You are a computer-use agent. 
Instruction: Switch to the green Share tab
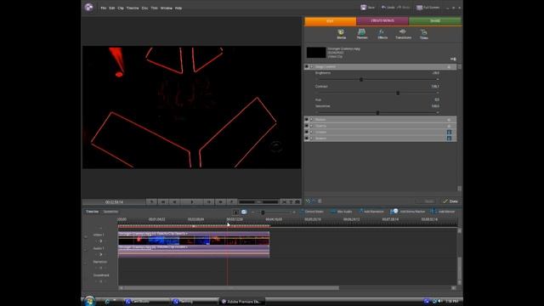(x=435, y=21)
